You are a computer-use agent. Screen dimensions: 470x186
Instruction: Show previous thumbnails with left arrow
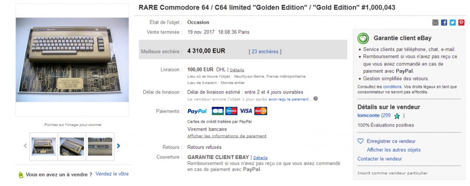point(25,146)
